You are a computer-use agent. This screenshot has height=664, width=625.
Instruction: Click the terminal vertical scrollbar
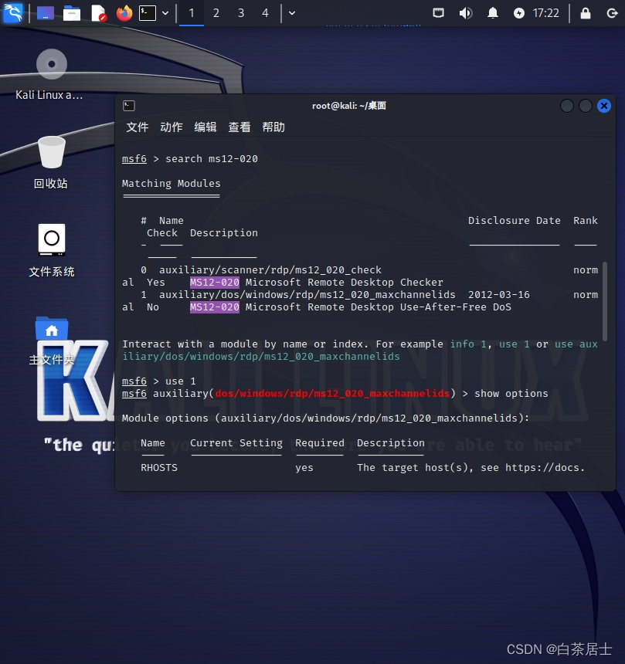pyautogui.click(x=605, y=301)
